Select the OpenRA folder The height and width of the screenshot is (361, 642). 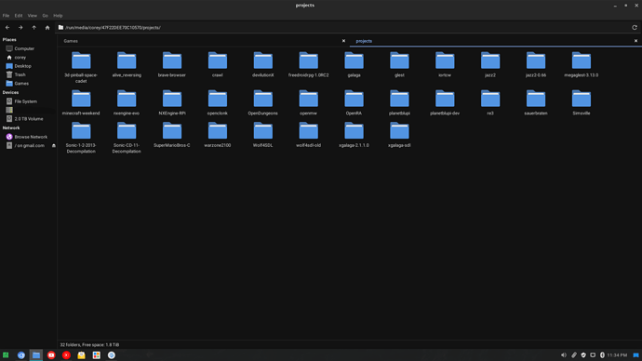[x=354, y=102]
